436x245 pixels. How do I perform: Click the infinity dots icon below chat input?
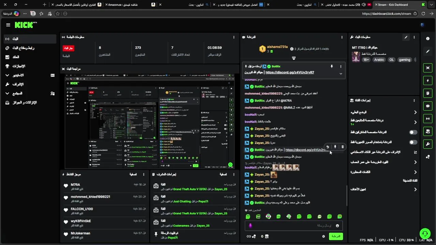[x=251, y=236]
